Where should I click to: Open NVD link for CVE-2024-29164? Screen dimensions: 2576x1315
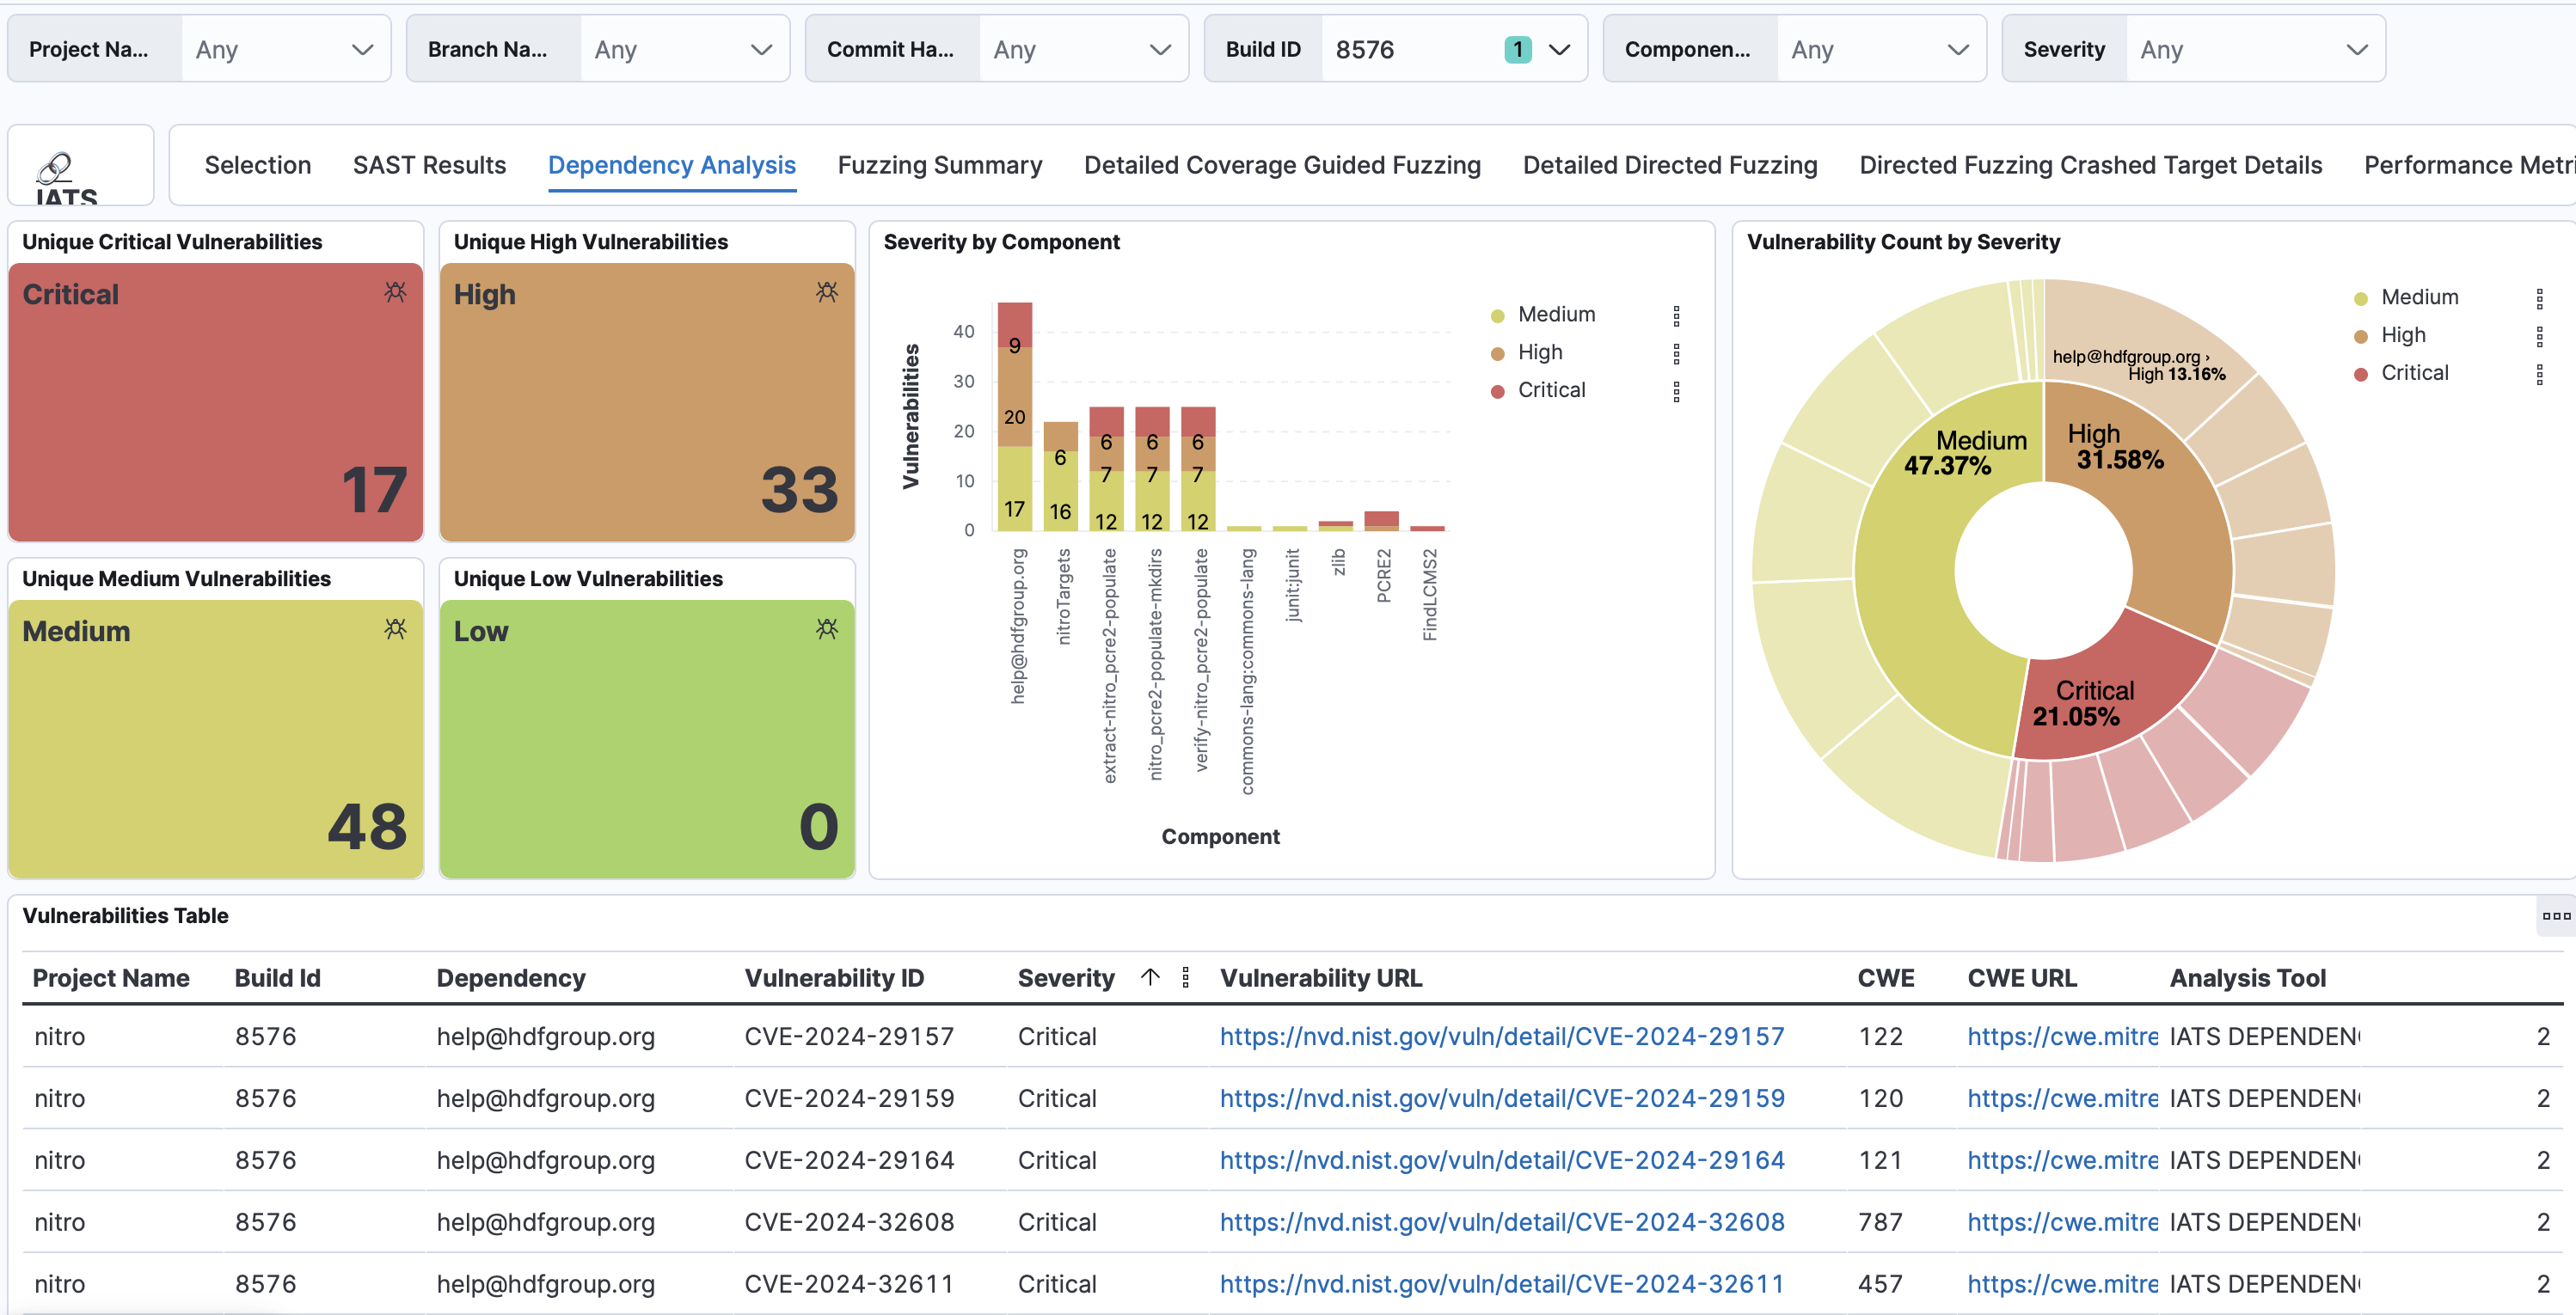click(x=1502, y=1160)
